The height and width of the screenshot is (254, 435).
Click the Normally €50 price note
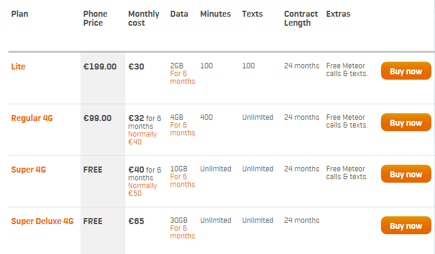pyautogui.click(x=142, y=189)
